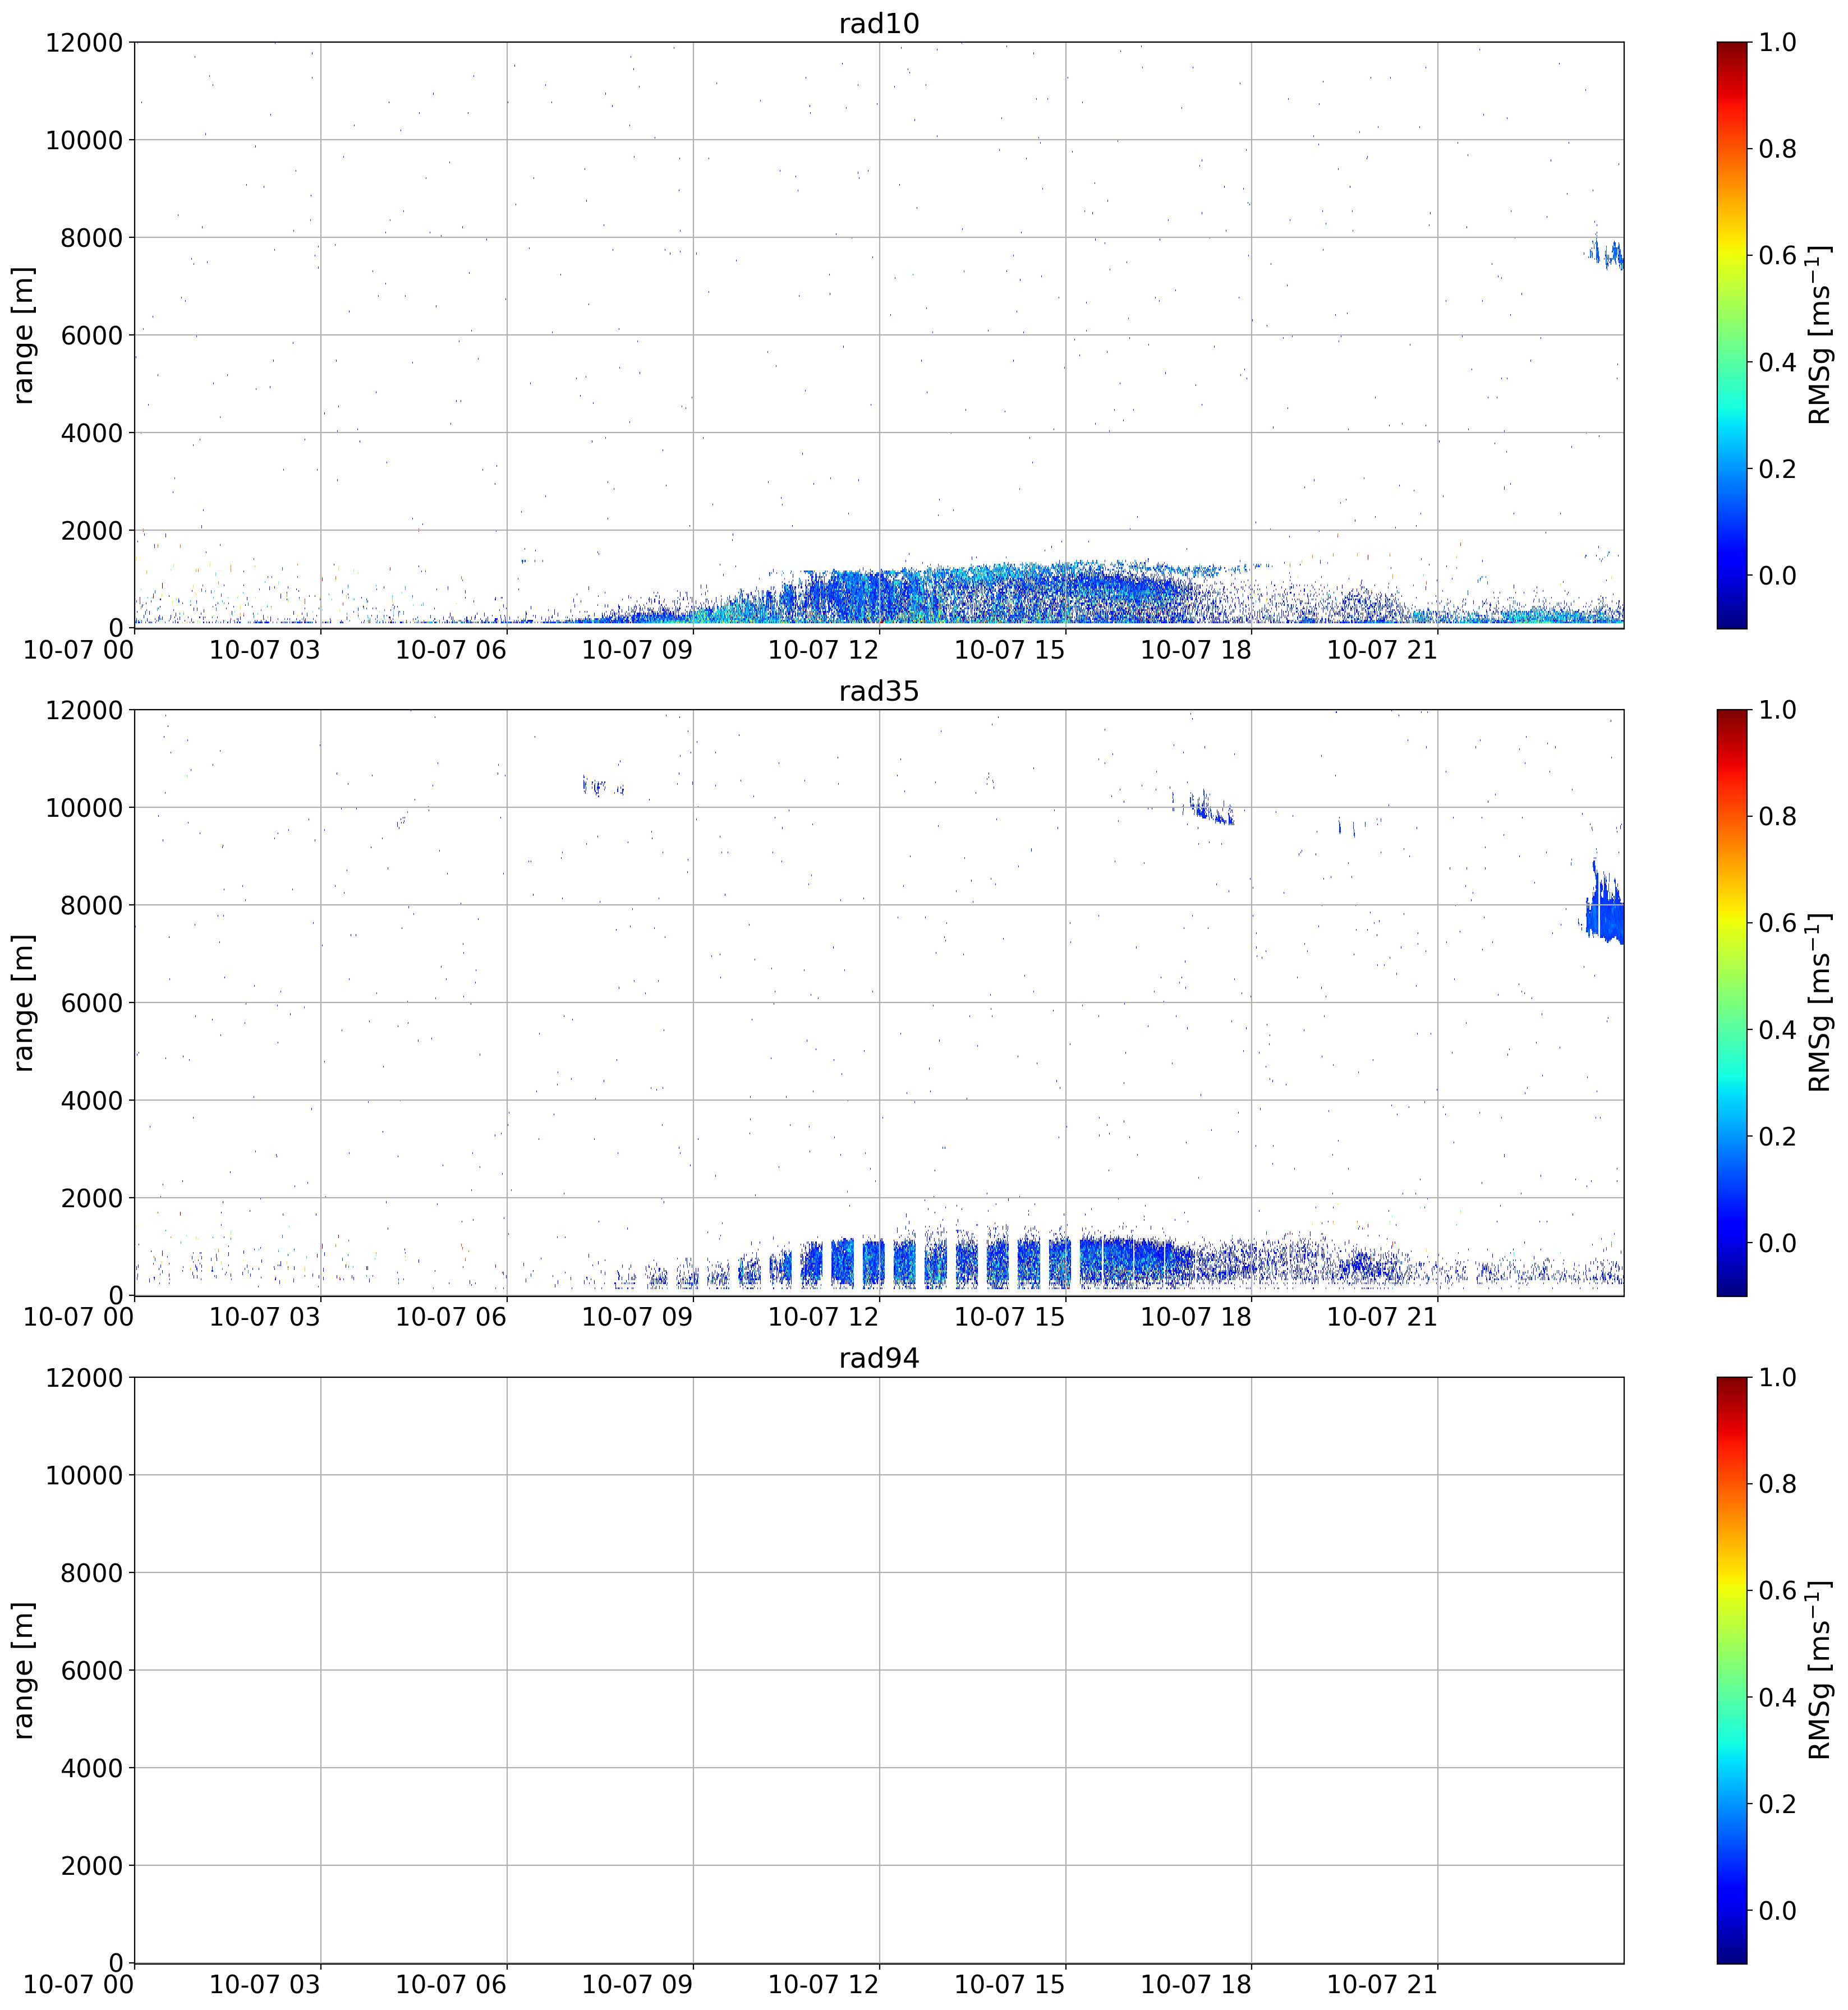Click the rad10 plot title
This screenshot has height=2010, width=1848.
(878, 23)
